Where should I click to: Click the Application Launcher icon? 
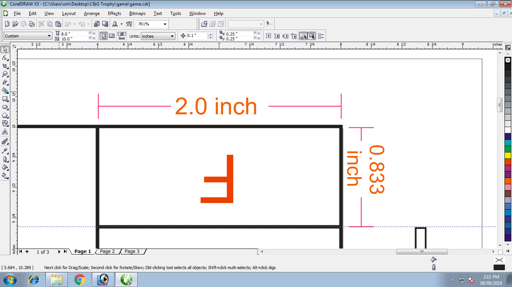click(115, 24)
